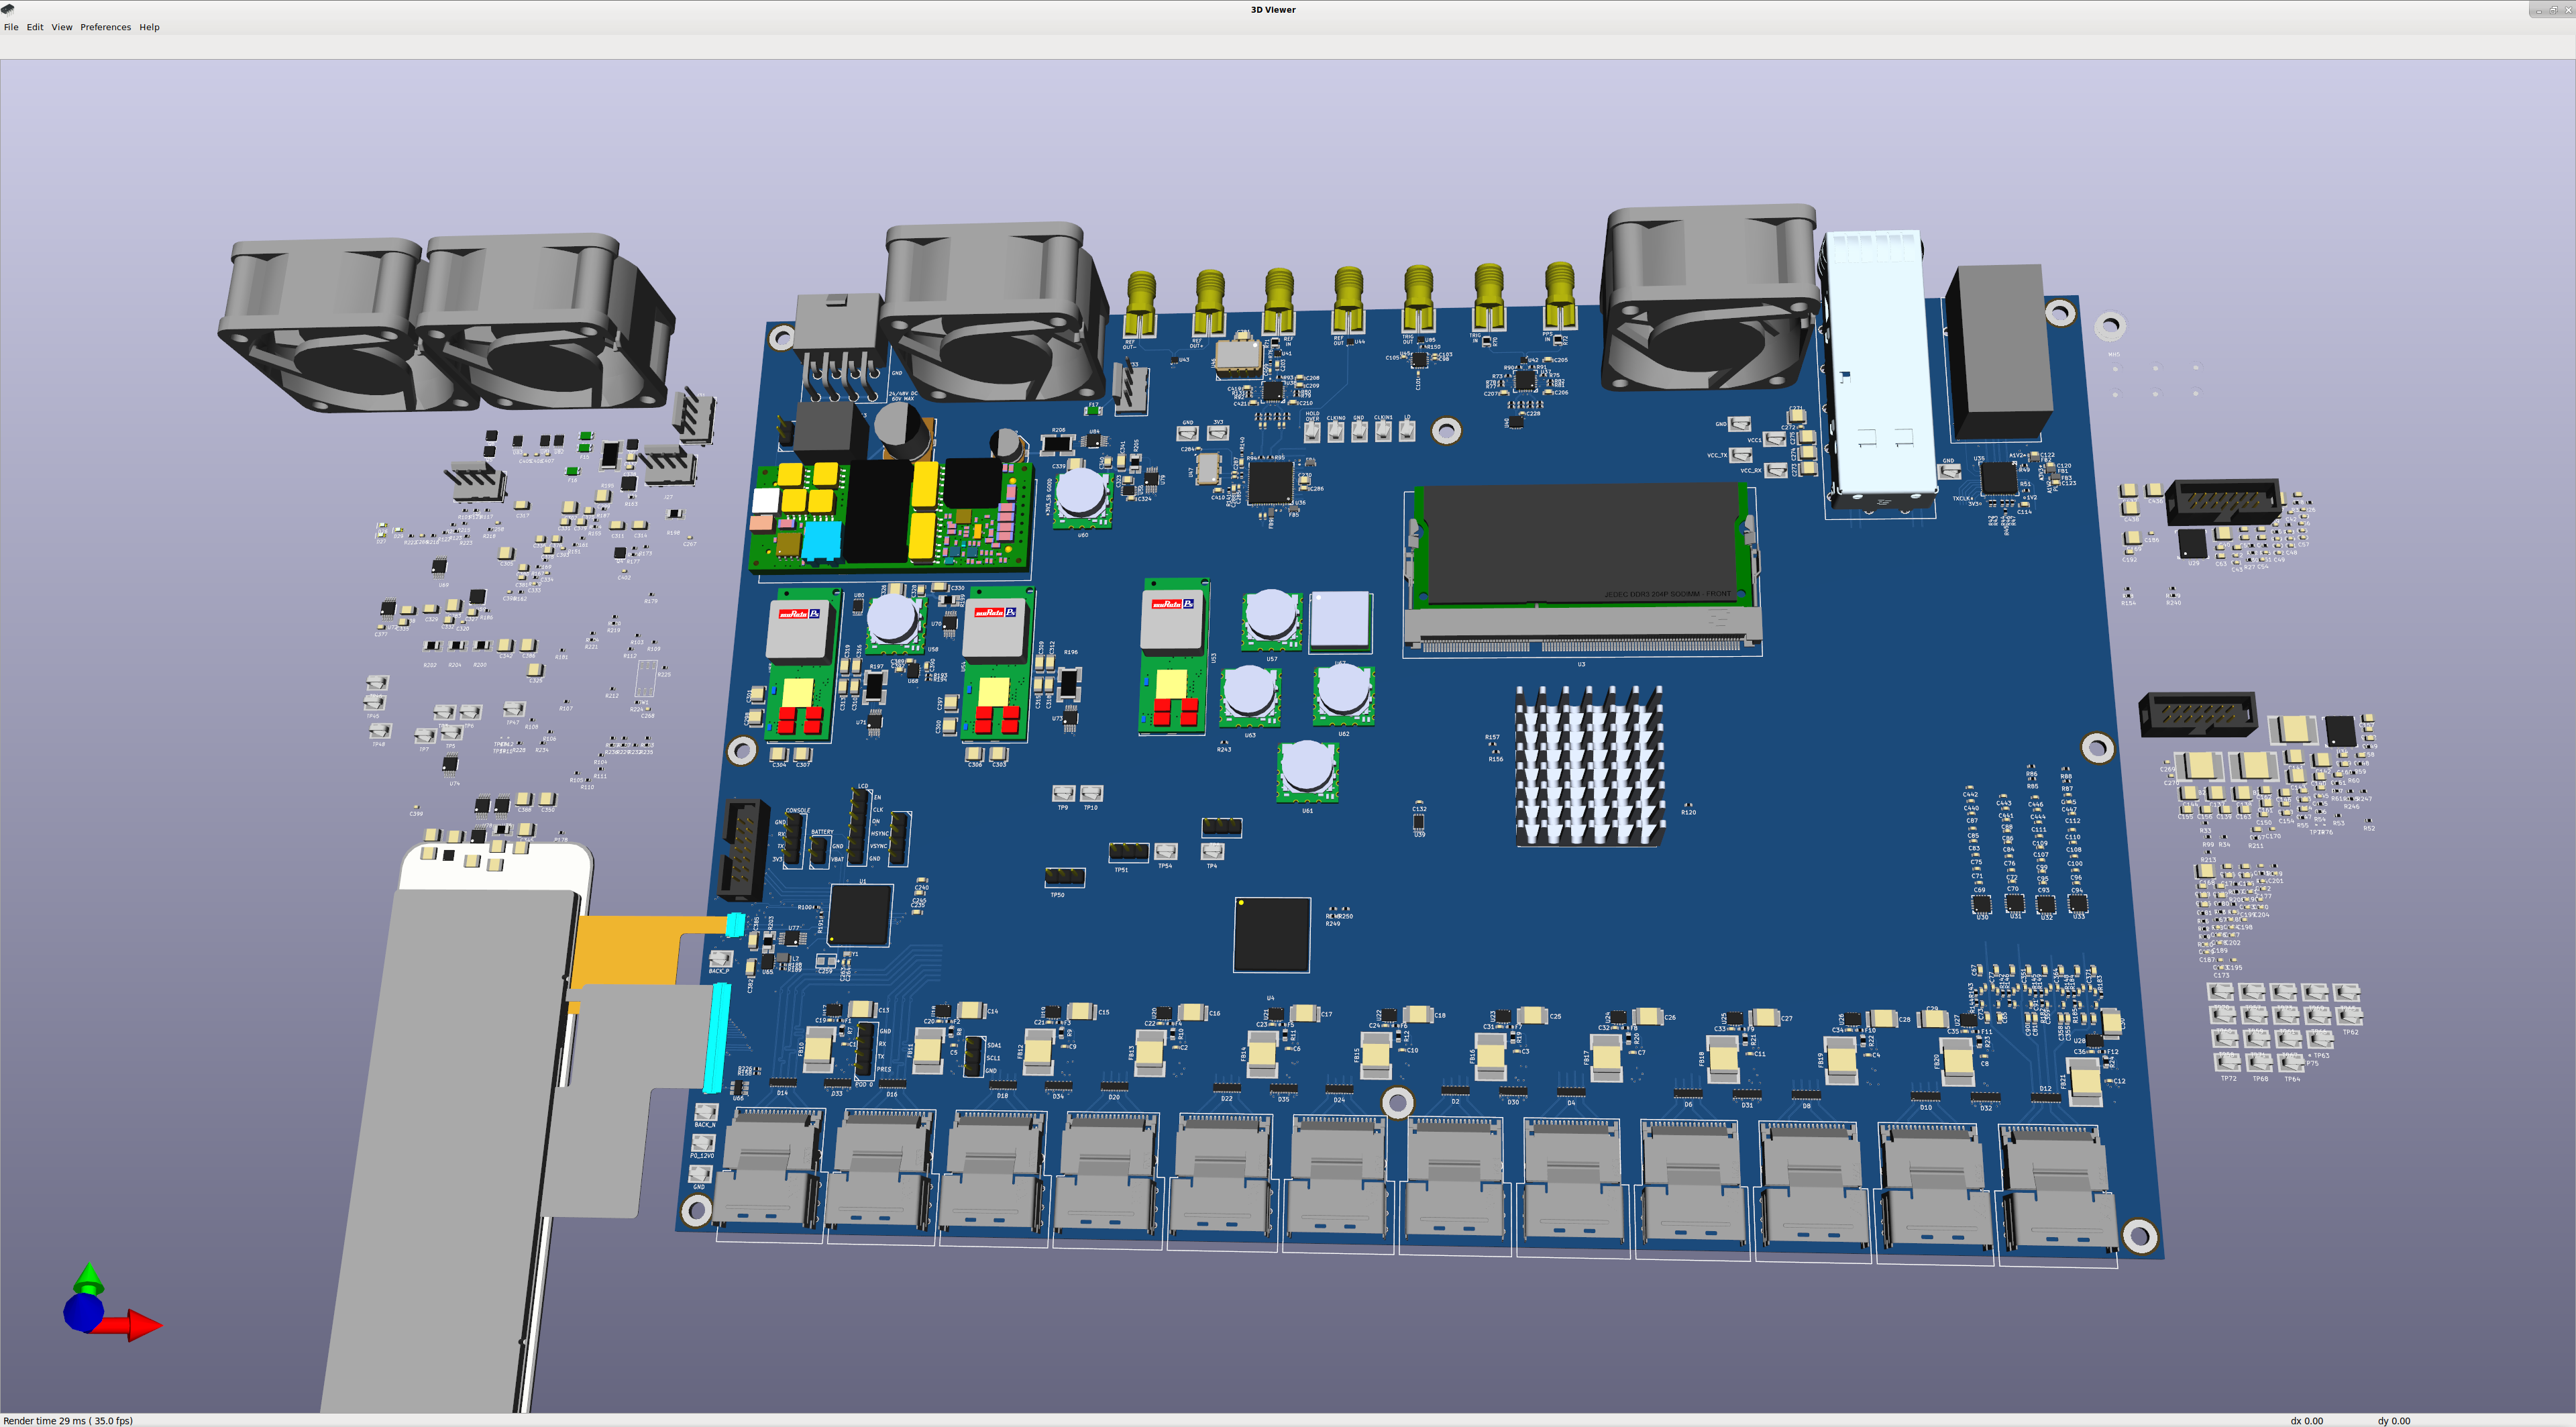This screenshot has height=1427, width=2576.
Task: Click the 'dx 0.00' status bar value
Action: [x=2307, y=1420]
